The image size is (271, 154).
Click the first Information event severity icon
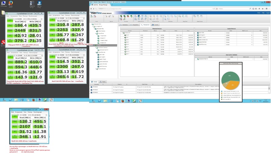pos(91,87)
